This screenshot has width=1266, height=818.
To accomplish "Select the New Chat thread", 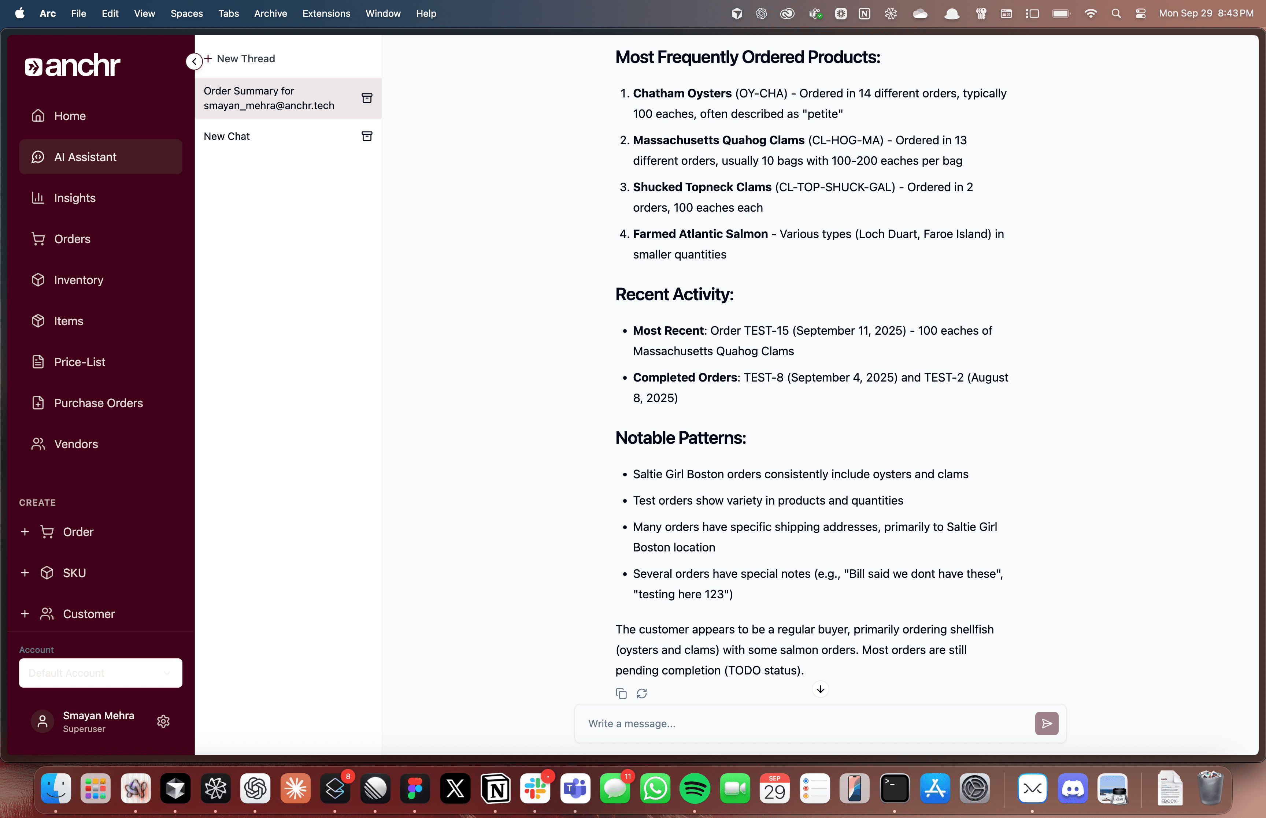I will coord(227,137).
